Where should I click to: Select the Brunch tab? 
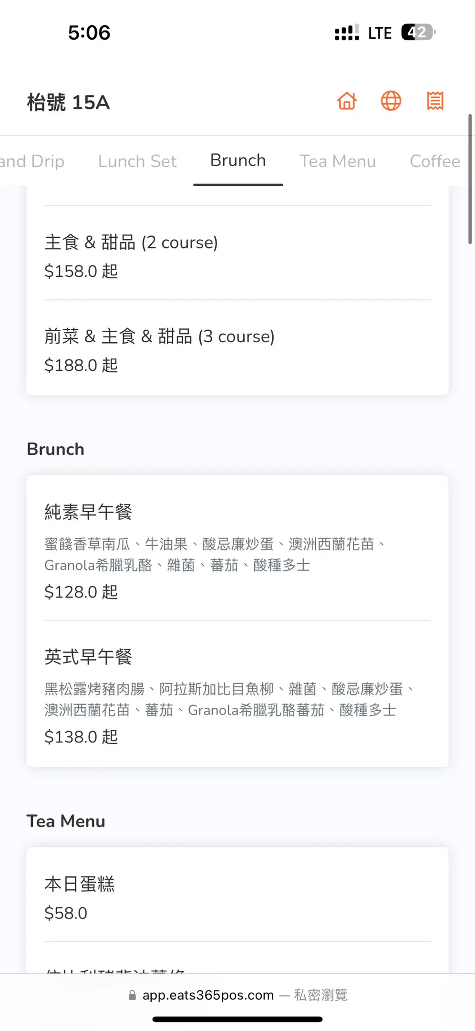(238, 161)
